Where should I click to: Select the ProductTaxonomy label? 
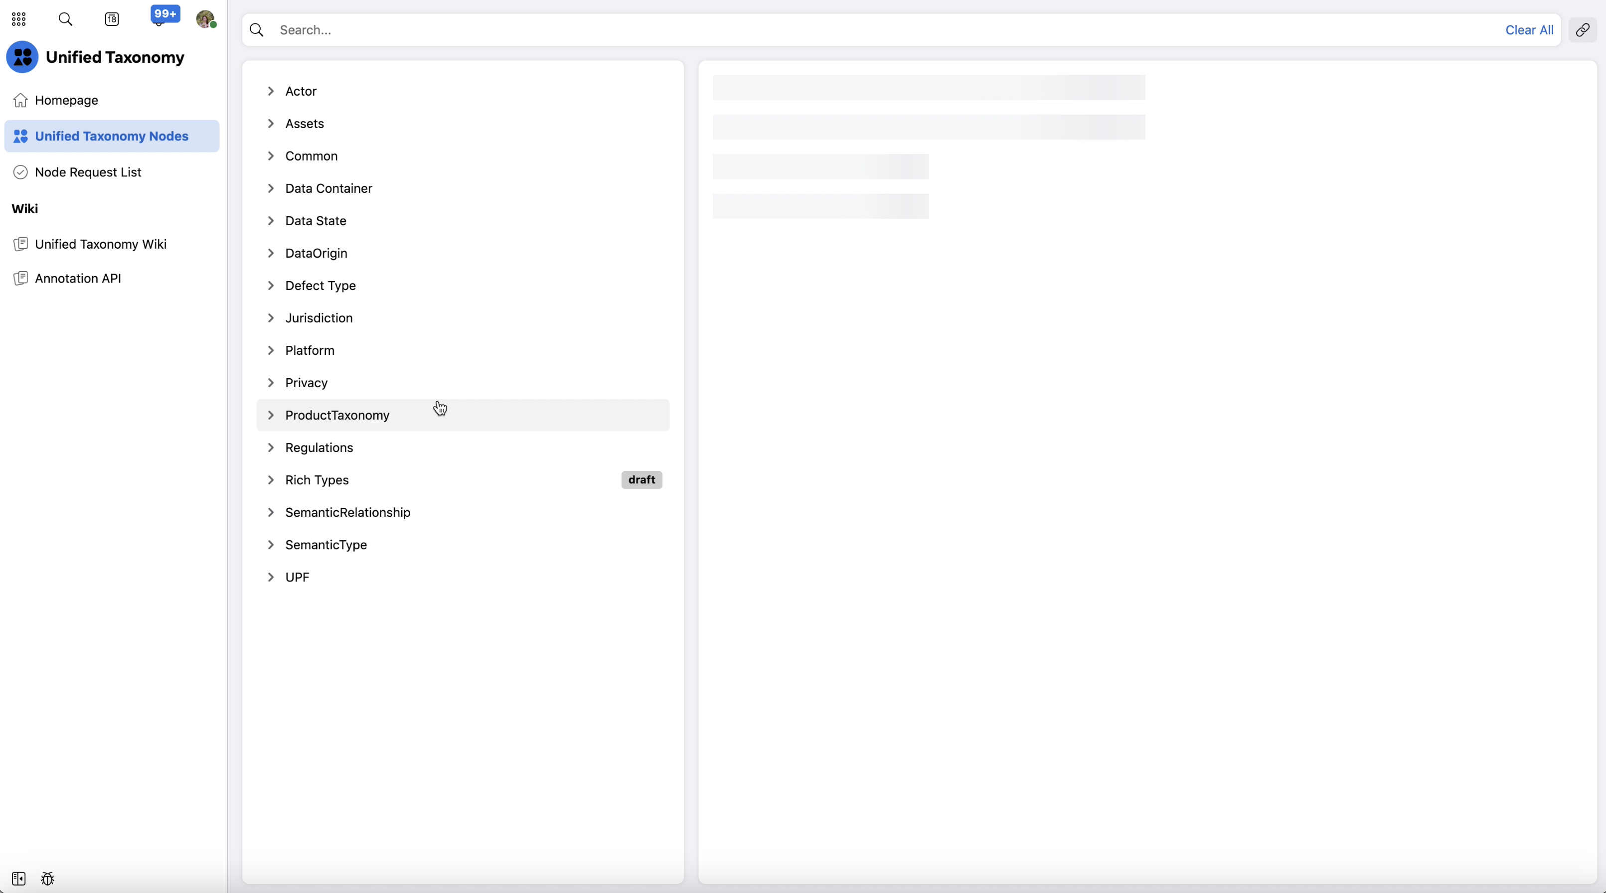click(x=337, y=415)
